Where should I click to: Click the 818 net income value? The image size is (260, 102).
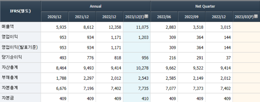118,58
